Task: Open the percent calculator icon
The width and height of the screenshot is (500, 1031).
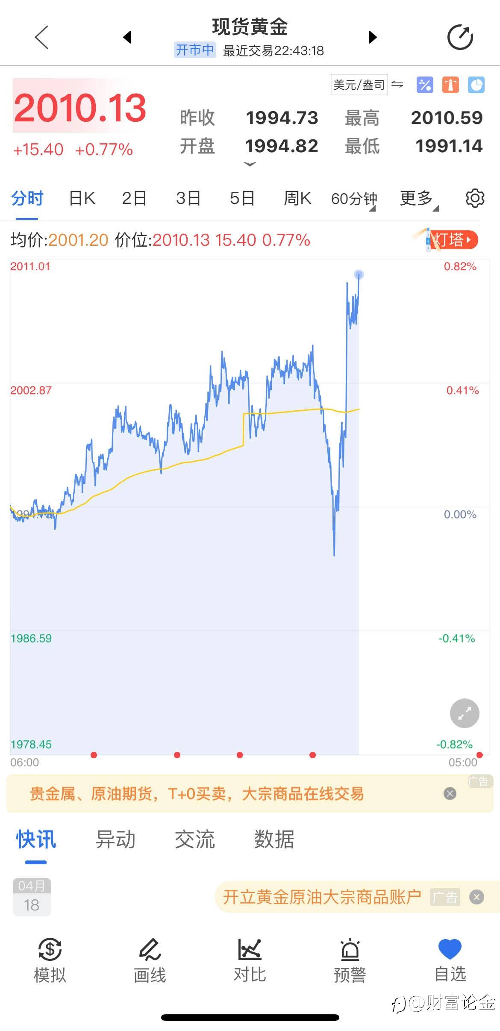Action: (424, 85)
